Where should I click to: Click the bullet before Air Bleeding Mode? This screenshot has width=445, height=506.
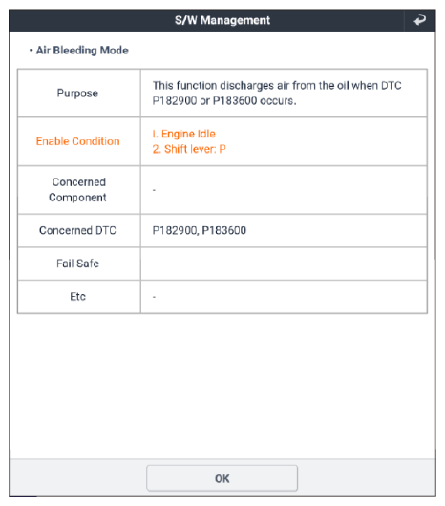tap(31, 50)
